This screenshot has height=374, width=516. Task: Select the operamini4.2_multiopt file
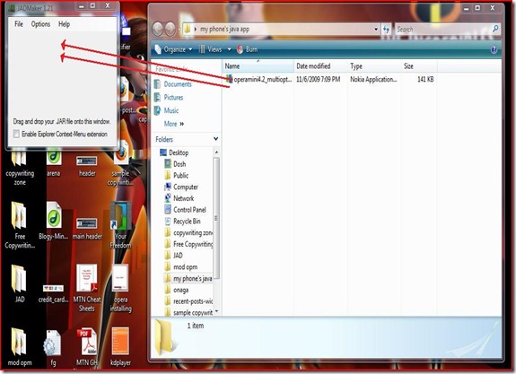click(258, 79)
